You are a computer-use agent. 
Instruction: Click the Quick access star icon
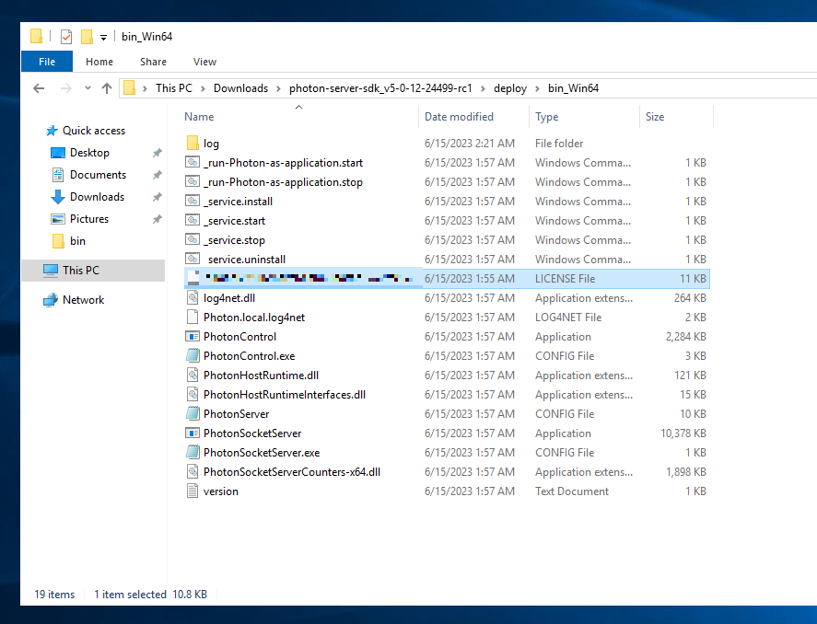click(51, 131)
